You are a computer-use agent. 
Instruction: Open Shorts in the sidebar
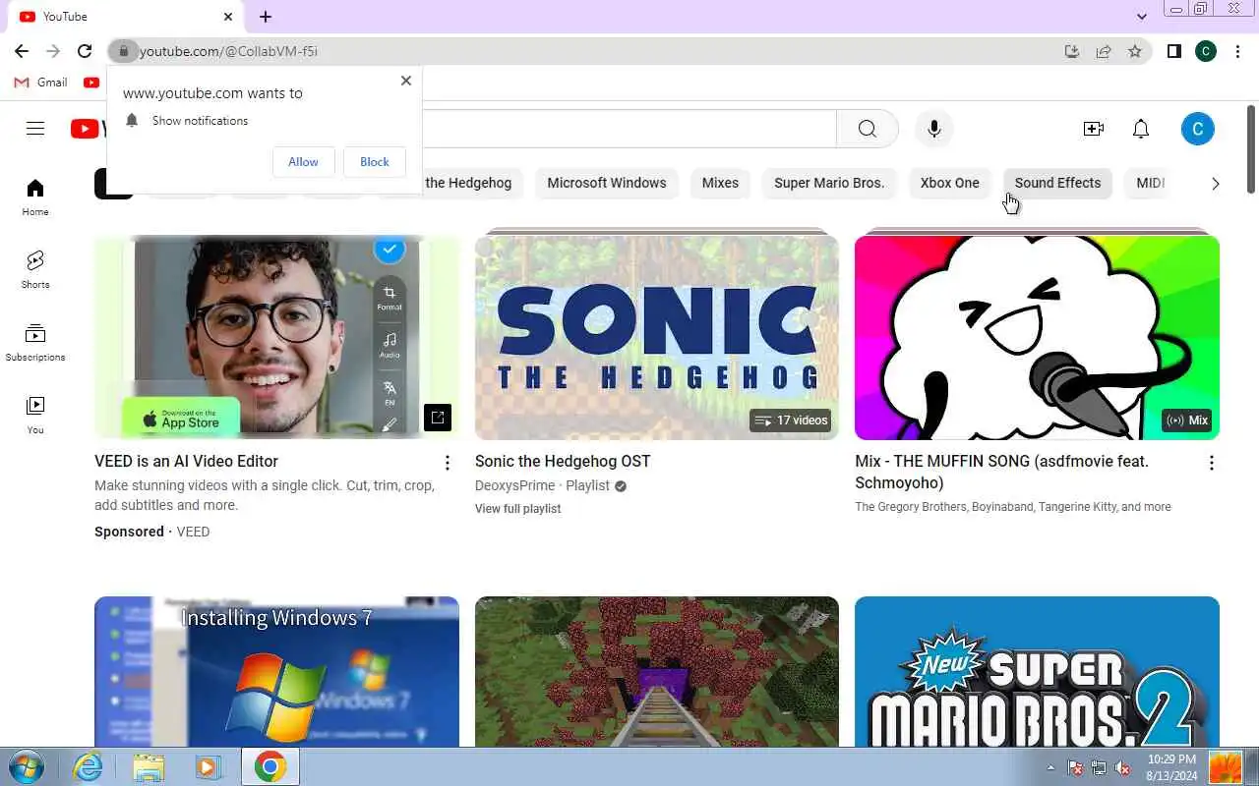click(35, 270)
